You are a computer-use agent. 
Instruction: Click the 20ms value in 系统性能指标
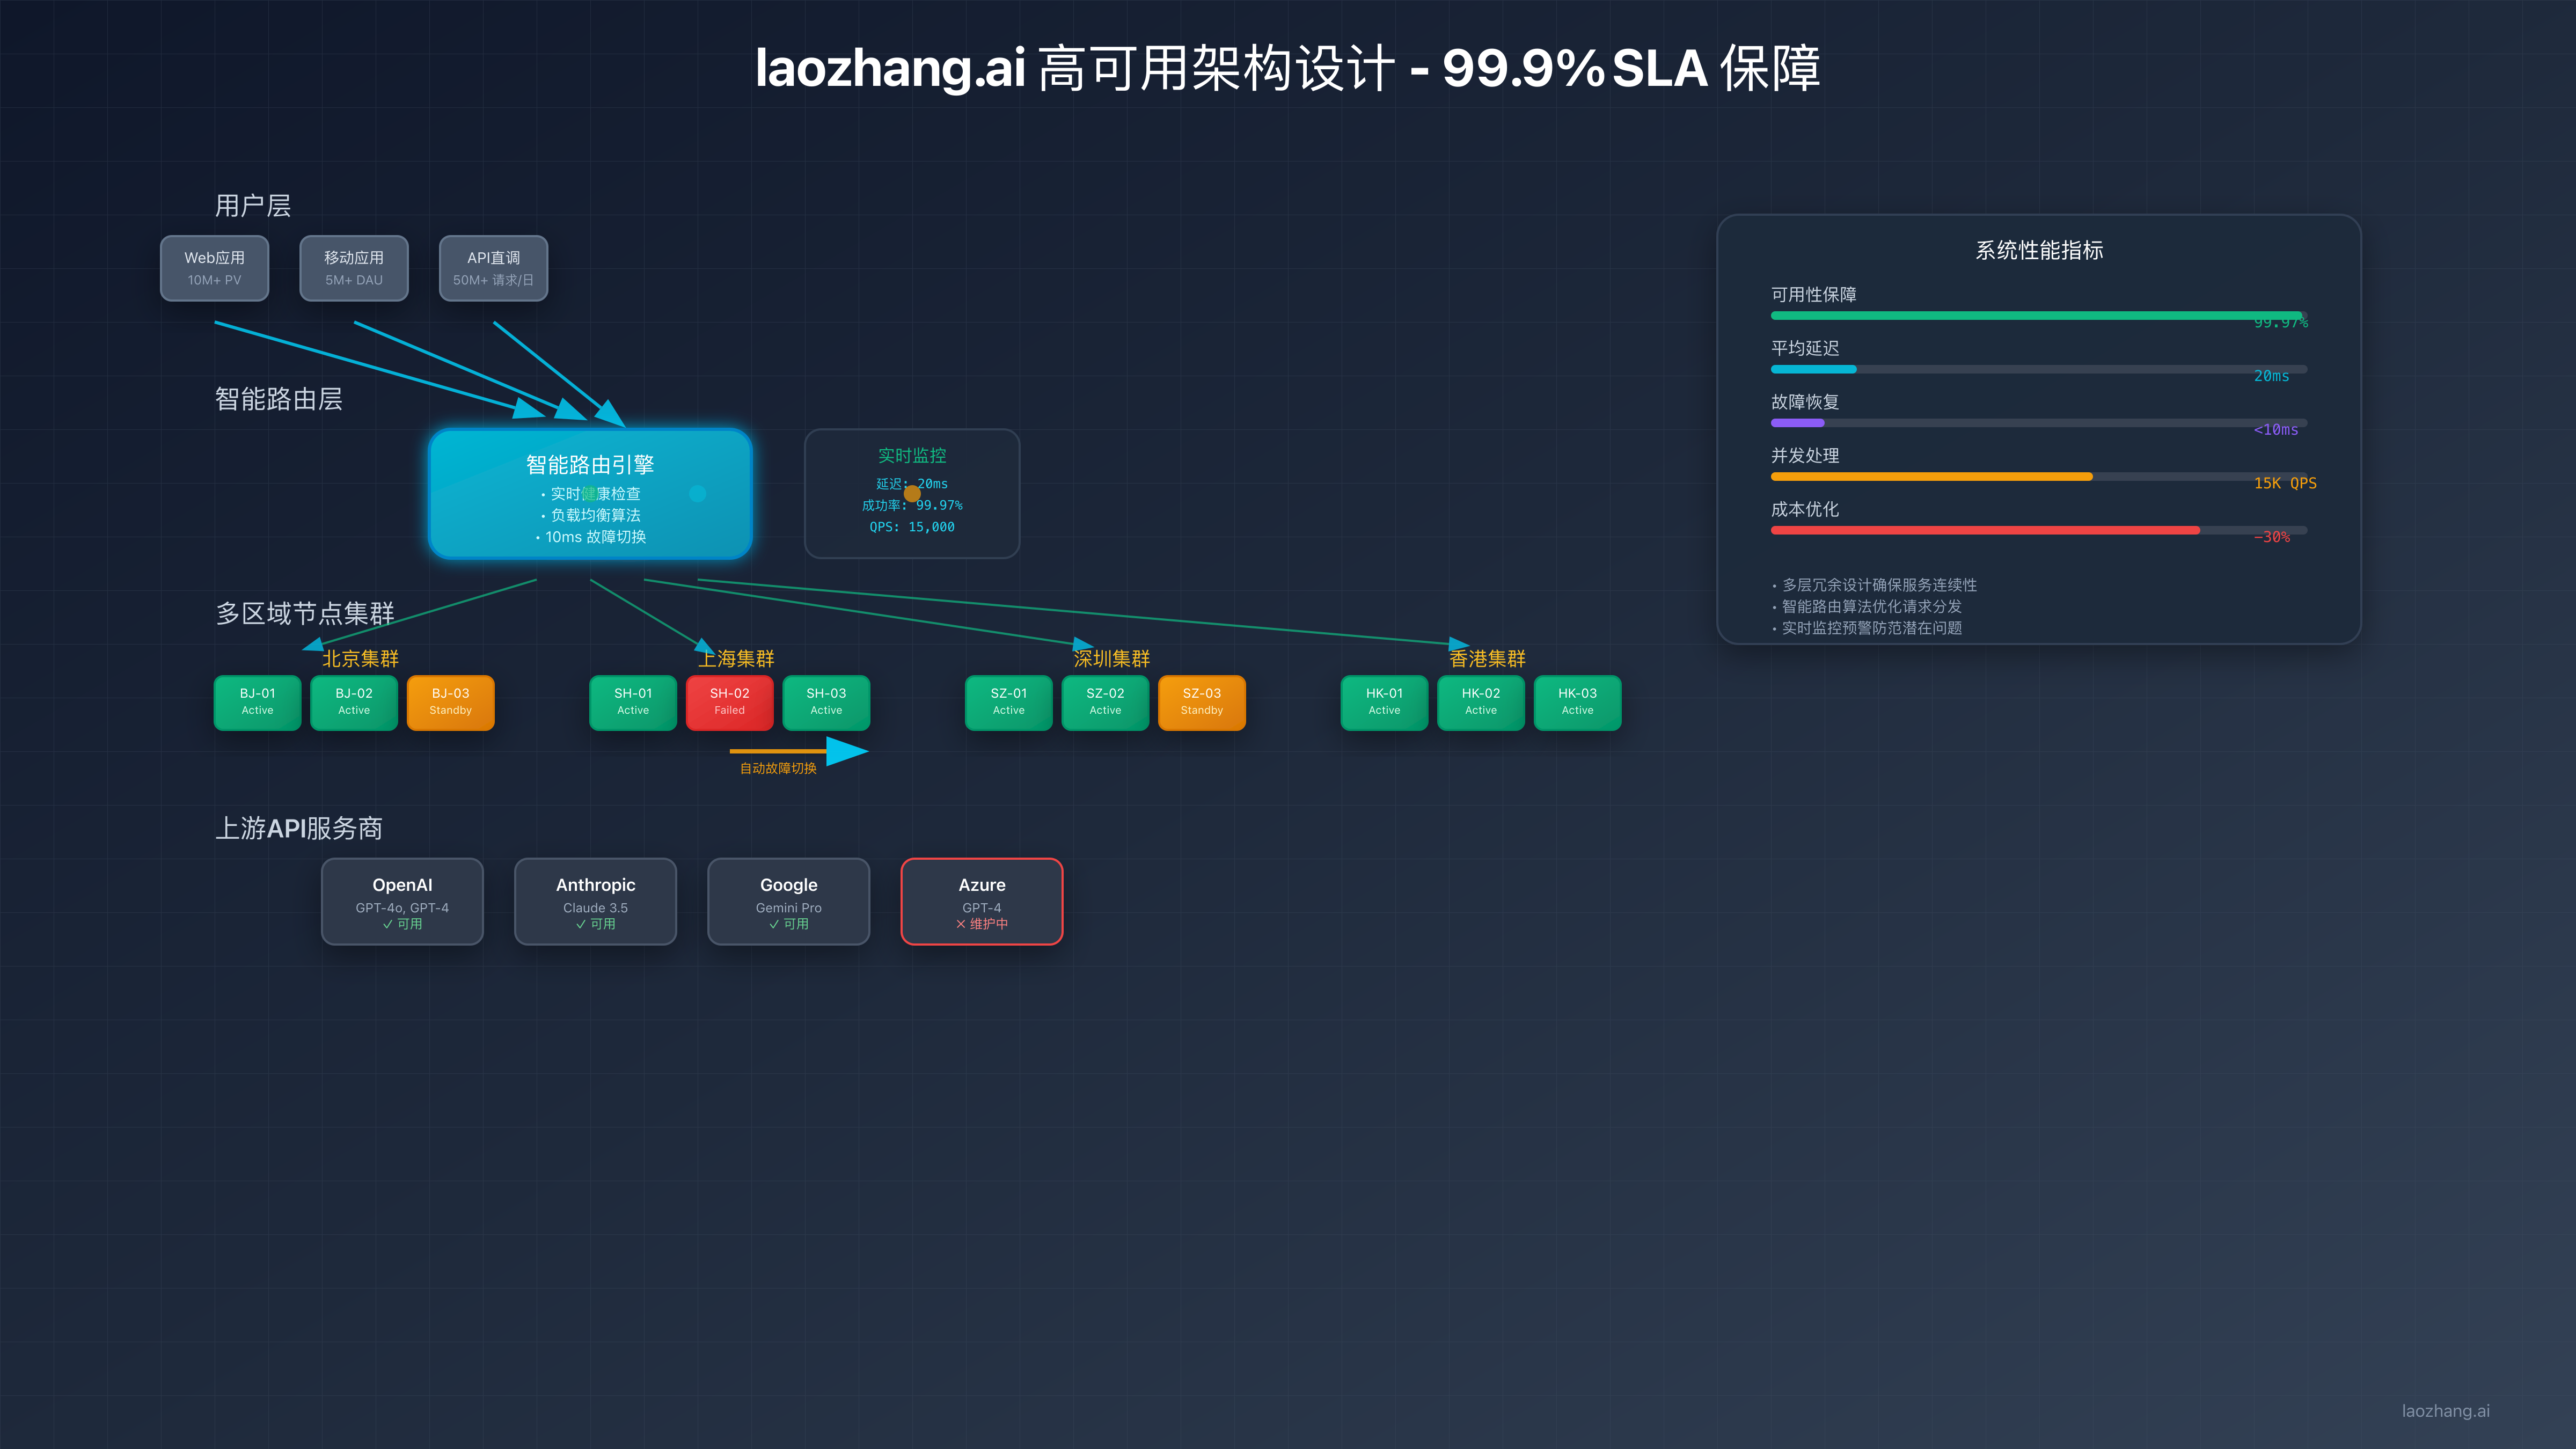click(x=2272, y=376)
